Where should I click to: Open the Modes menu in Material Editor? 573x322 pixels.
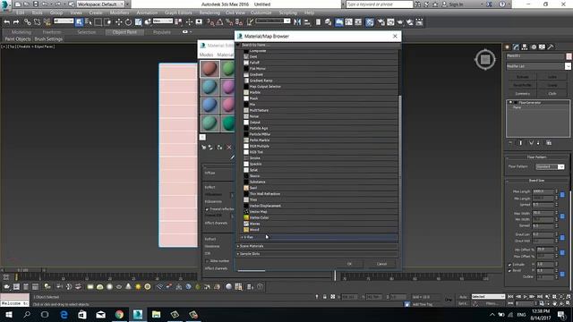206,55
